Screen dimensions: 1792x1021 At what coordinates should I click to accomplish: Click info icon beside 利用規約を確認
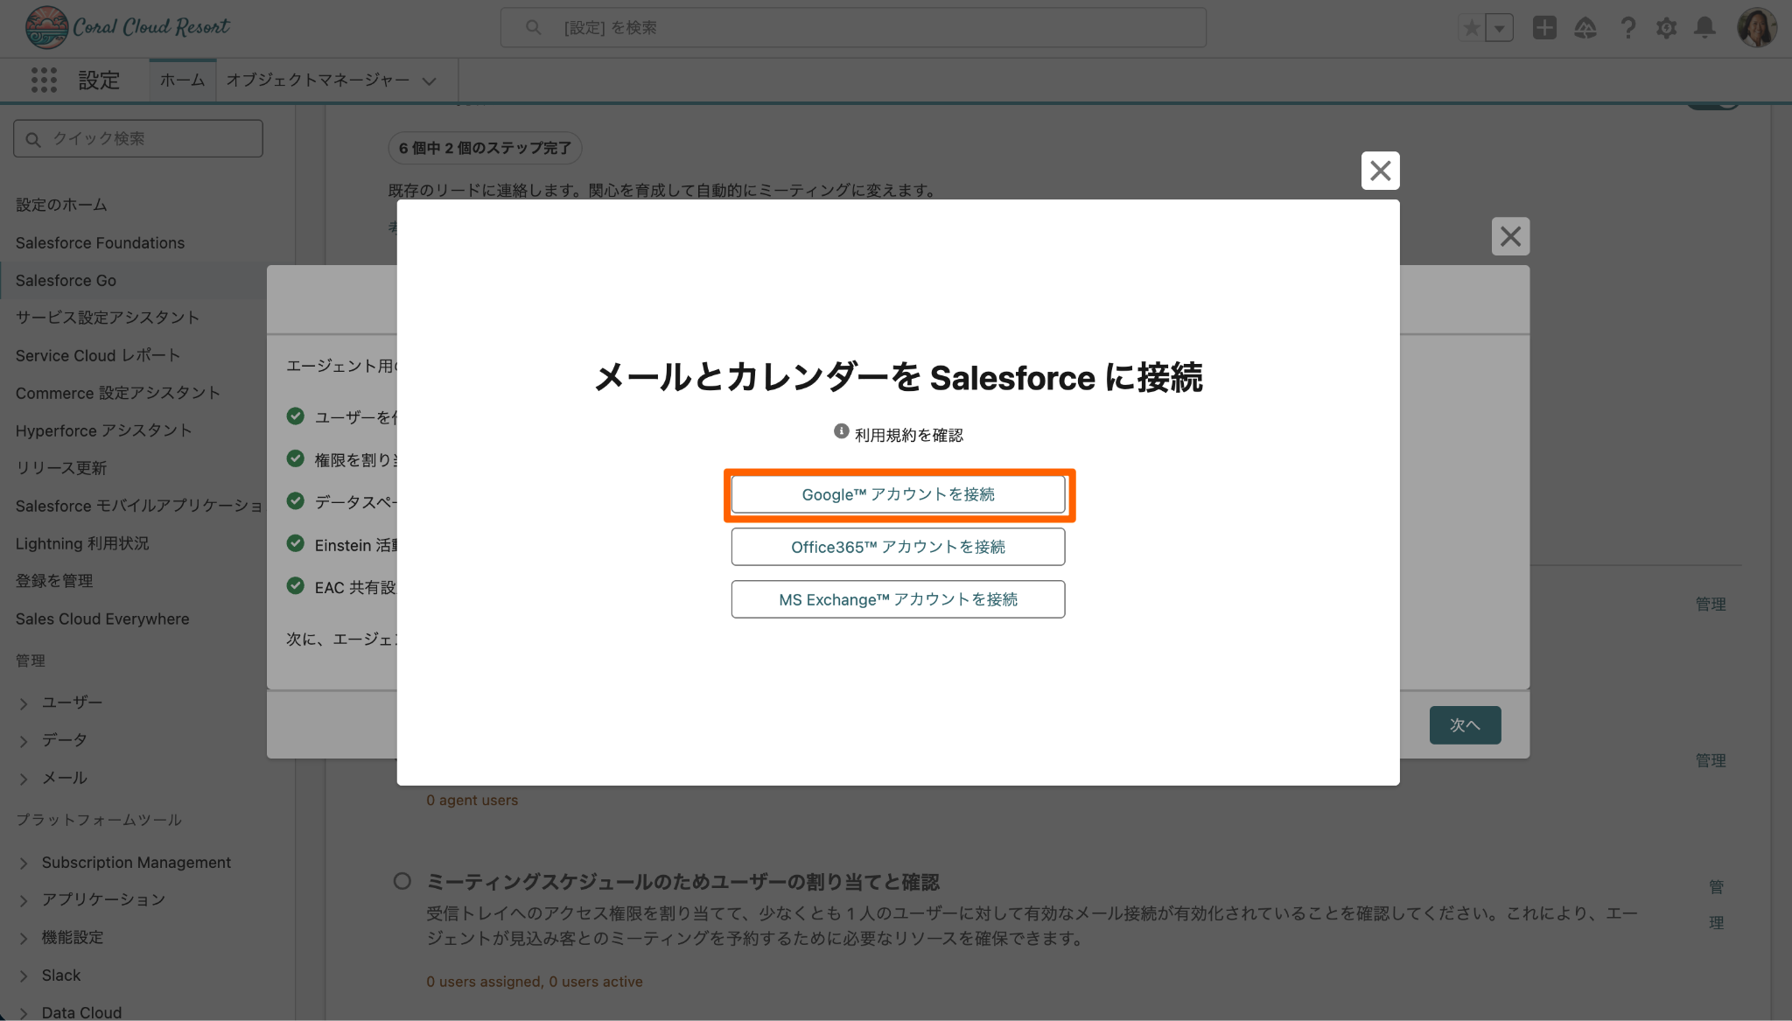point(841,431)
